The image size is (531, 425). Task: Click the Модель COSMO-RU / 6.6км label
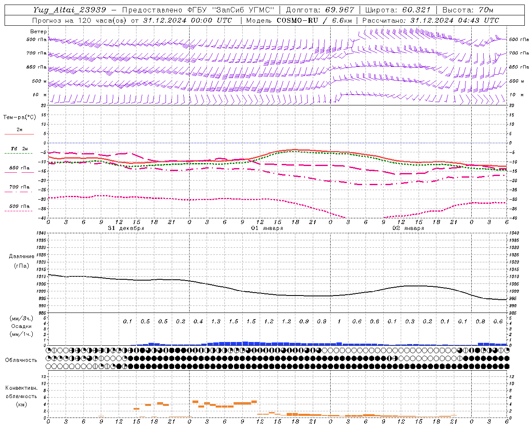coord(299,20)
